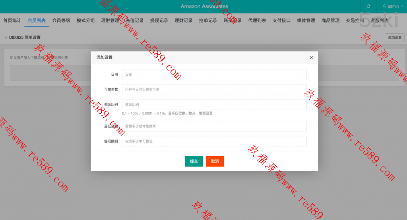407x220 pixels.
Task: Switch to the 会员列表 tab
Action: [x=37, y=21]
